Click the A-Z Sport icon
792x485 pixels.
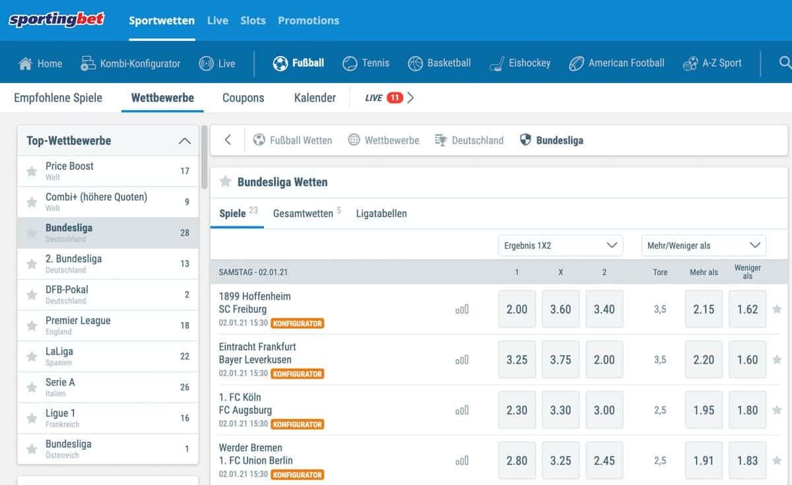click(x=690, y=63)
